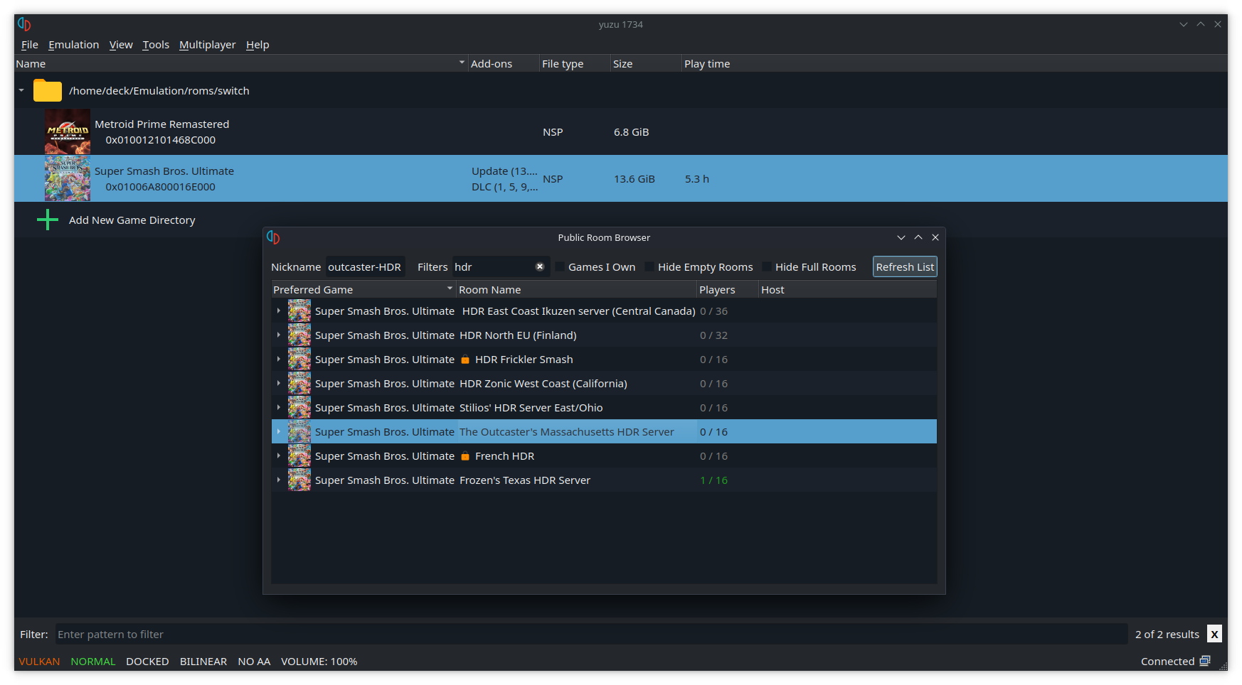The height and width of the screenshot is (685, 1242).
Task: Expand Frozen's Texas HDR Server row
Action: click(x=279, y=480)
